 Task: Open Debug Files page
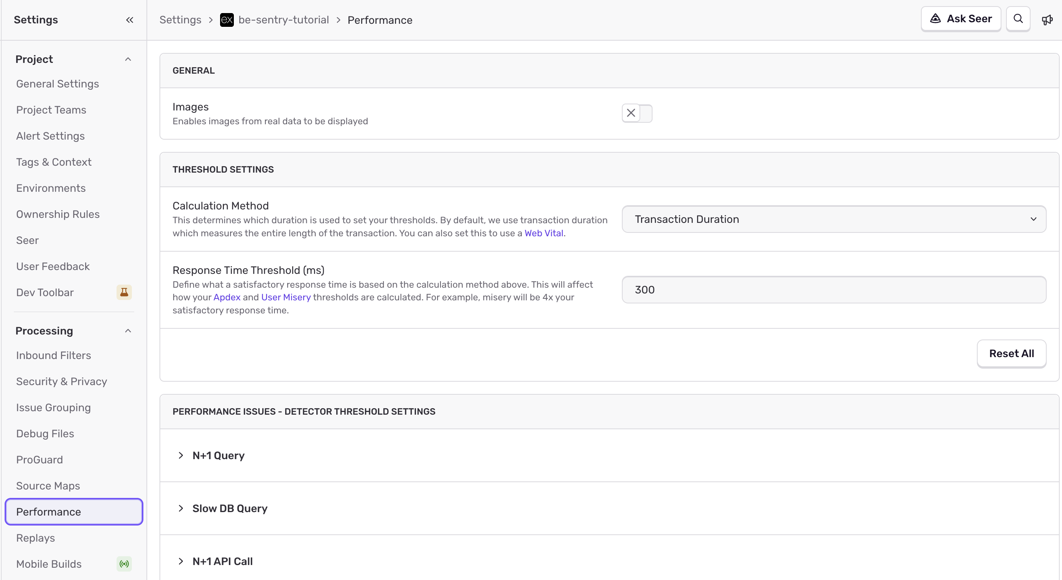(x=45, y=433)
